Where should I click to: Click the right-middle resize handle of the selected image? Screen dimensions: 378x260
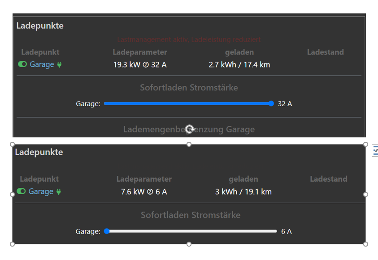365,194
